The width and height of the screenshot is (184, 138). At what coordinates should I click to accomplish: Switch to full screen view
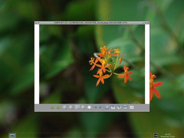pos(89,107)
